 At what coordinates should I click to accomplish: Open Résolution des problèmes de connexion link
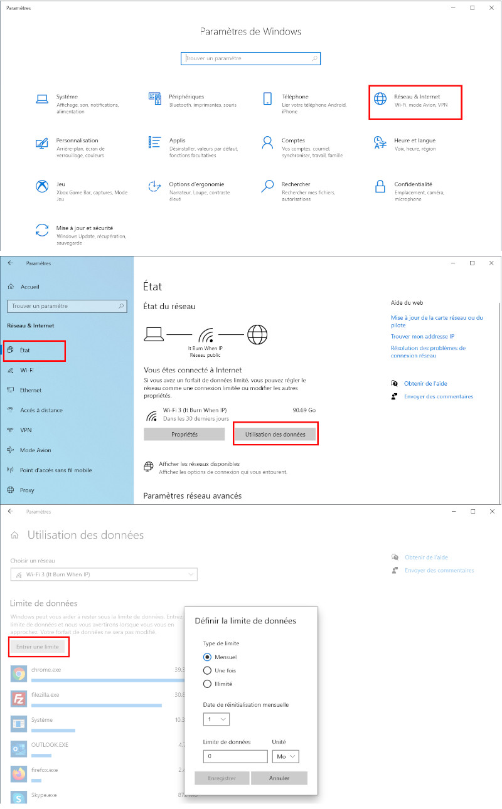pos(429,352)
